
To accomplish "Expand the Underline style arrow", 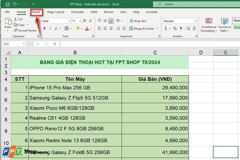I will point(60,29).
